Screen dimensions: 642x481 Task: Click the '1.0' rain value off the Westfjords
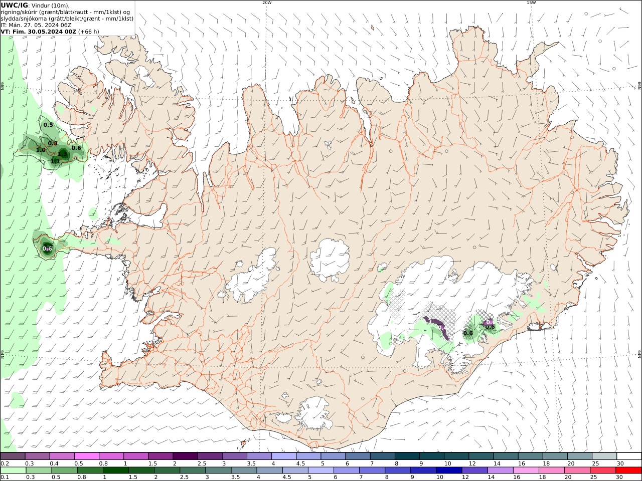coord(41,150)
